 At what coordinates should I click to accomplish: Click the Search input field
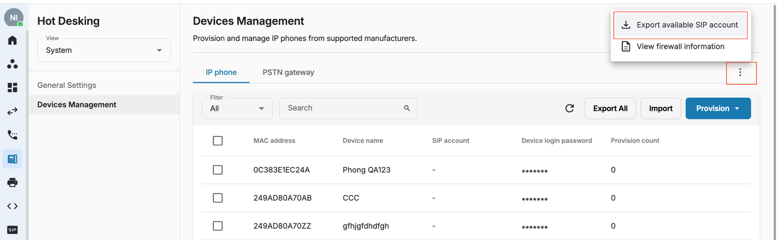pyautogui.click(x=348, y=108)
